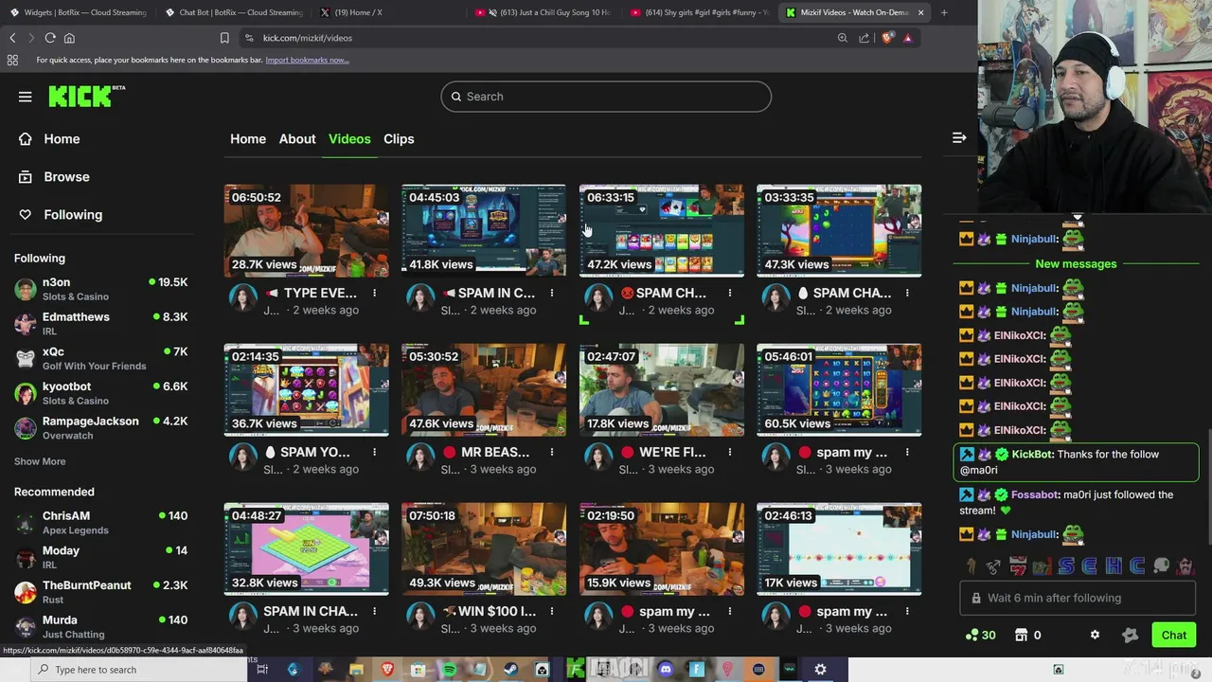Play the 07:50:18 video thumbnail
This screenshot has height=682, width=1212.
483,548
